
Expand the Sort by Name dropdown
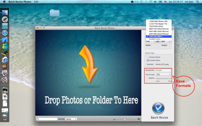pos(71,119)
